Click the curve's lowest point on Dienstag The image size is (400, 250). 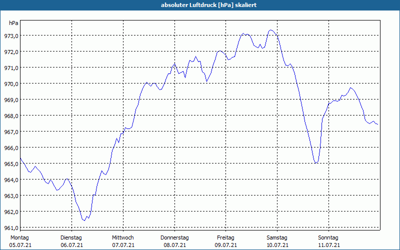pos(84,220)
